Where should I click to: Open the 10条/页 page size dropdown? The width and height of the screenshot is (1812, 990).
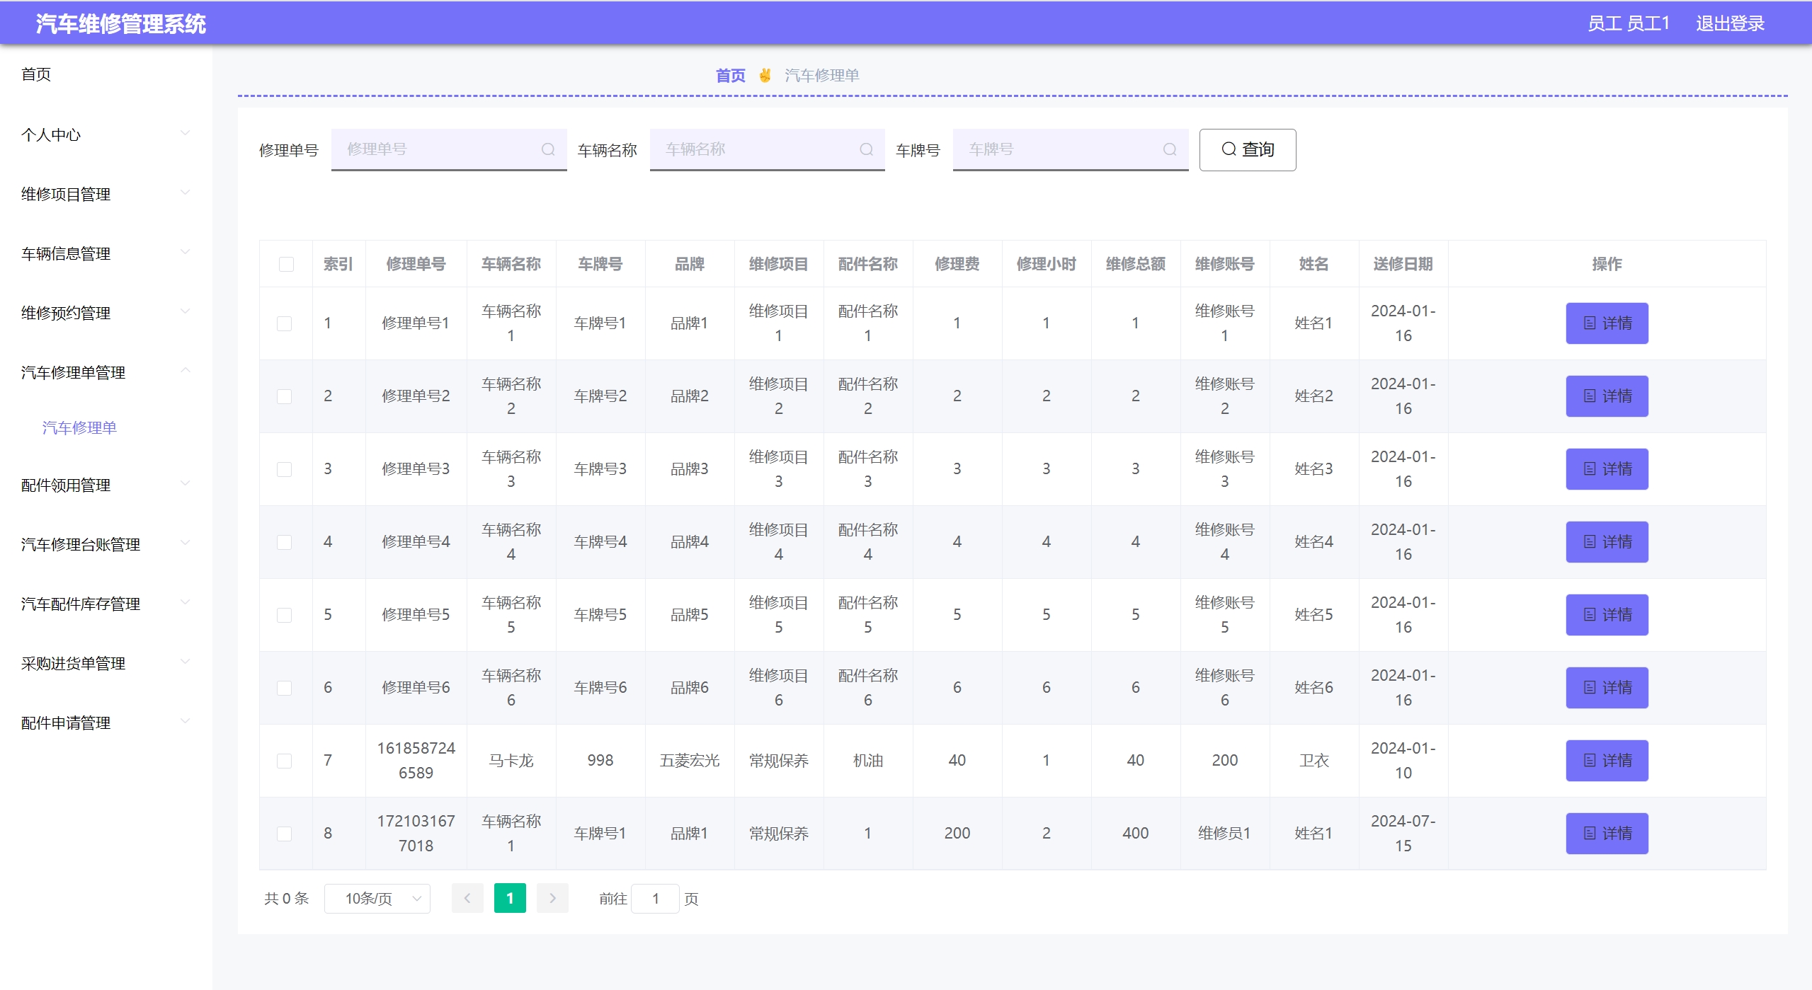(377, 898)
